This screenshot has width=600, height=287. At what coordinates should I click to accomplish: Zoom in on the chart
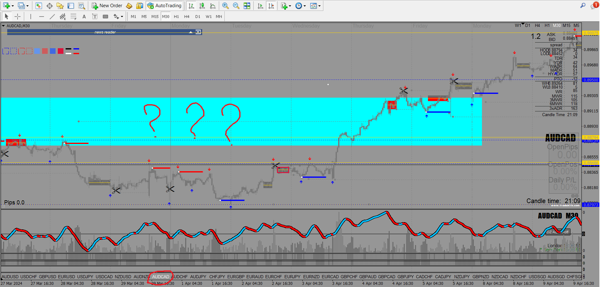(x=225, y=6)
